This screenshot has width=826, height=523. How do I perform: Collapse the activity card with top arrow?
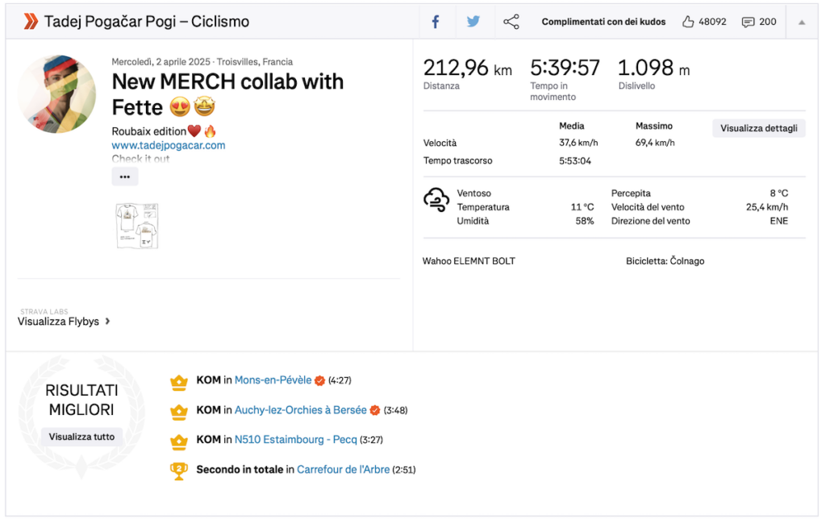pyautogui.click(x=801, y=22)
